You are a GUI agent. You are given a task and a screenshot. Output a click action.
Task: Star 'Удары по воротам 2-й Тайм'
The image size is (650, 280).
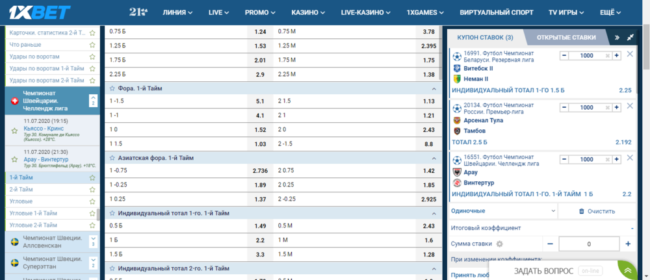pos(92,81)
